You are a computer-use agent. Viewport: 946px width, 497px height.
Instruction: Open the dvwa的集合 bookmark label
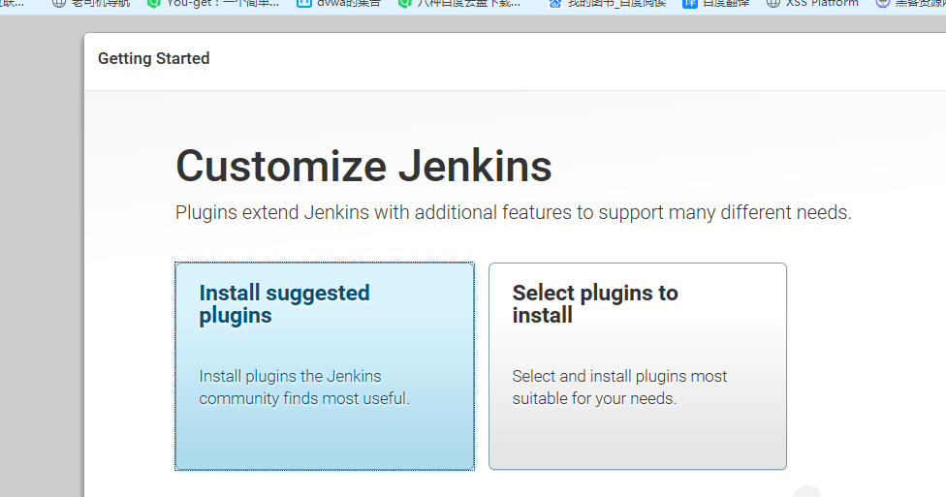pyautogui.click(x=348, y=3)
